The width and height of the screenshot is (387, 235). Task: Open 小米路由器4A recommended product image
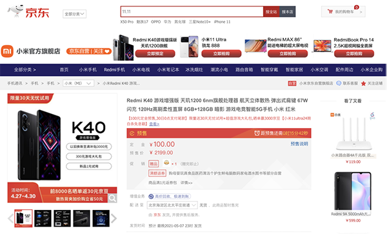click(x=353, y=131)
